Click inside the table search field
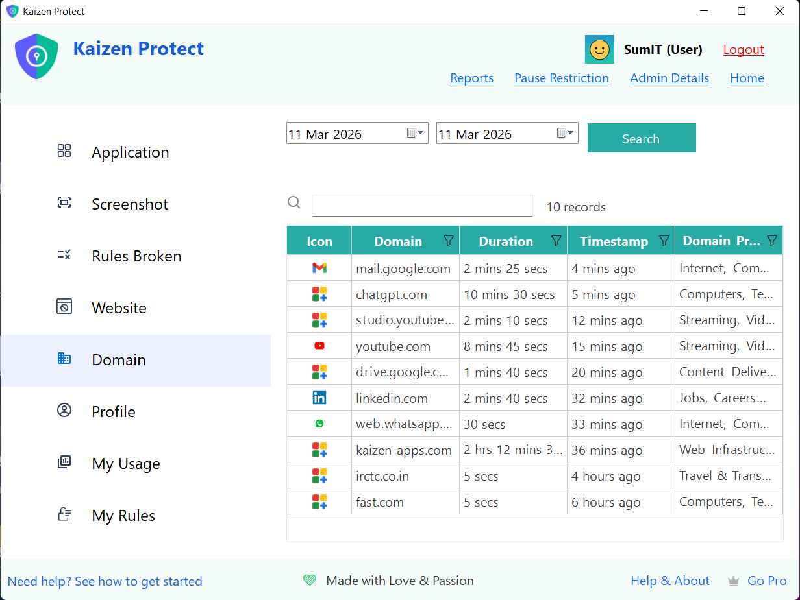The image size is (800, 600). point(422,206)
